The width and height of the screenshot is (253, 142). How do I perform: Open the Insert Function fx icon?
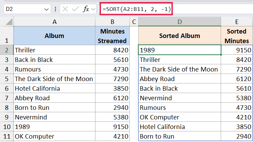[x=86, y=9]
